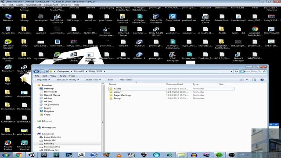
Task: Open Explorer Edit menu
Action: tap(45, 76)
